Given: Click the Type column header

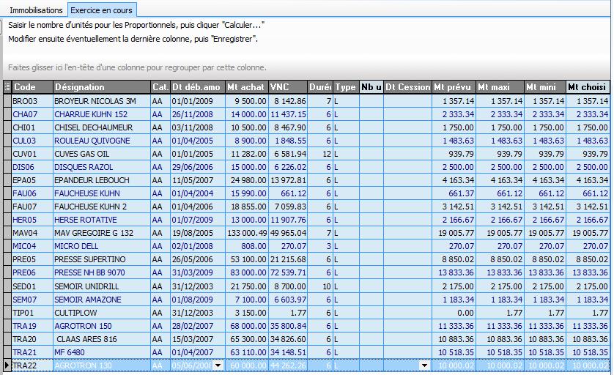Looking at the screenshot, I should point(345,87).
